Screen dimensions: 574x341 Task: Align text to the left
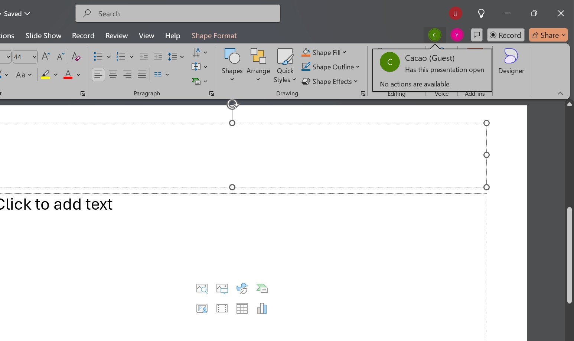(x=98, y=75)
